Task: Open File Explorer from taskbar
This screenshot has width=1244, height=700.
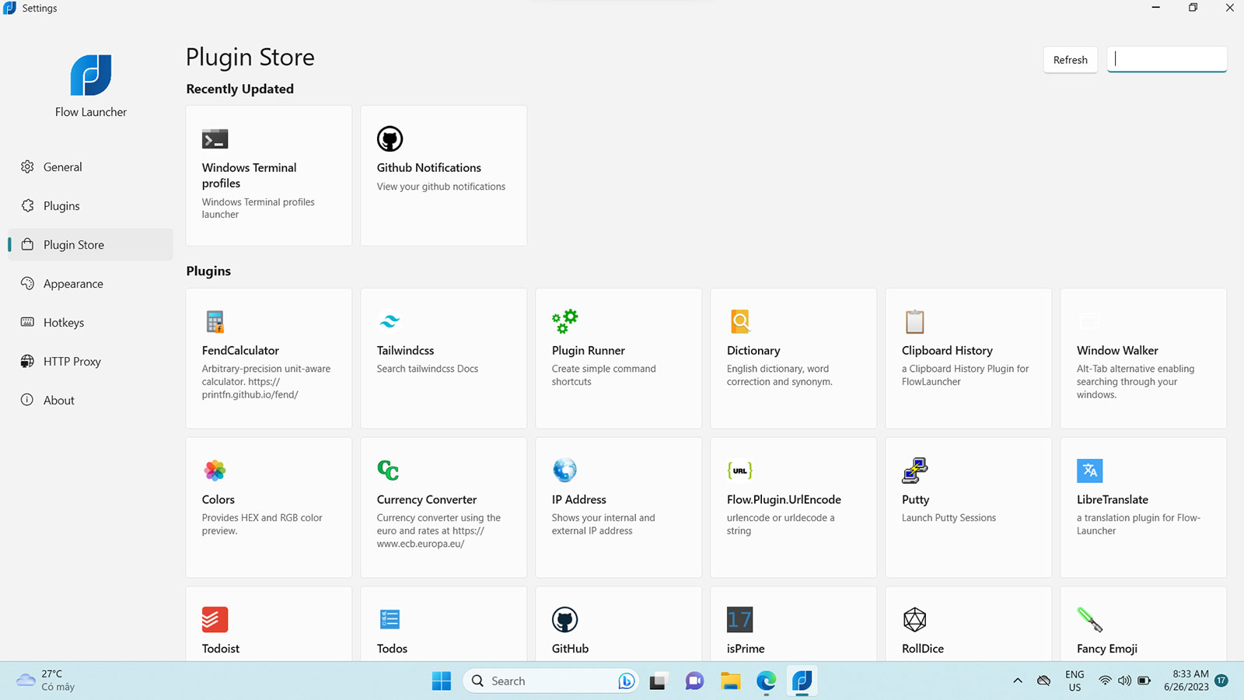Action: (x=730, y=681)
